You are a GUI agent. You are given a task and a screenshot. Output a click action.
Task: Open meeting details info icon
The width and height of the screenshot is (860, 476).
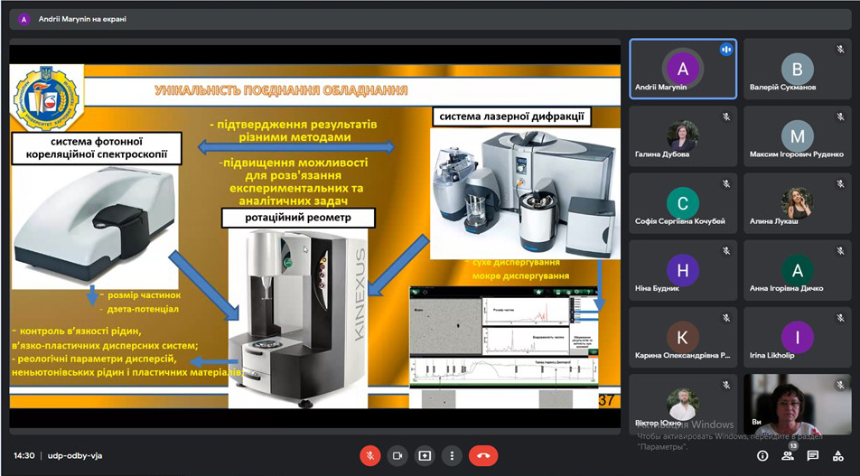[x=762, y=456]
